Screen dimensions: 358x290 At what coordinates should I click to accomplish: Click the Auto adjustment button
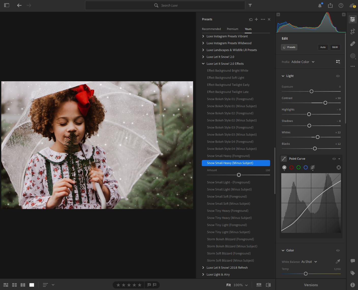click(x=323, y=47)
